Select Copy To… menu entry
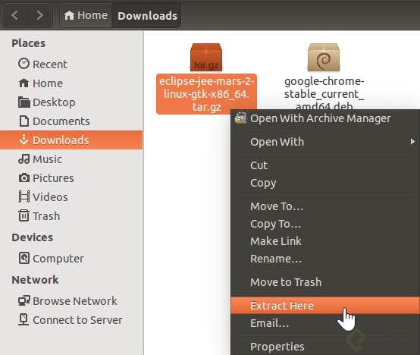The height and width of the screenshot is (355, 420). tap(325, 224)
